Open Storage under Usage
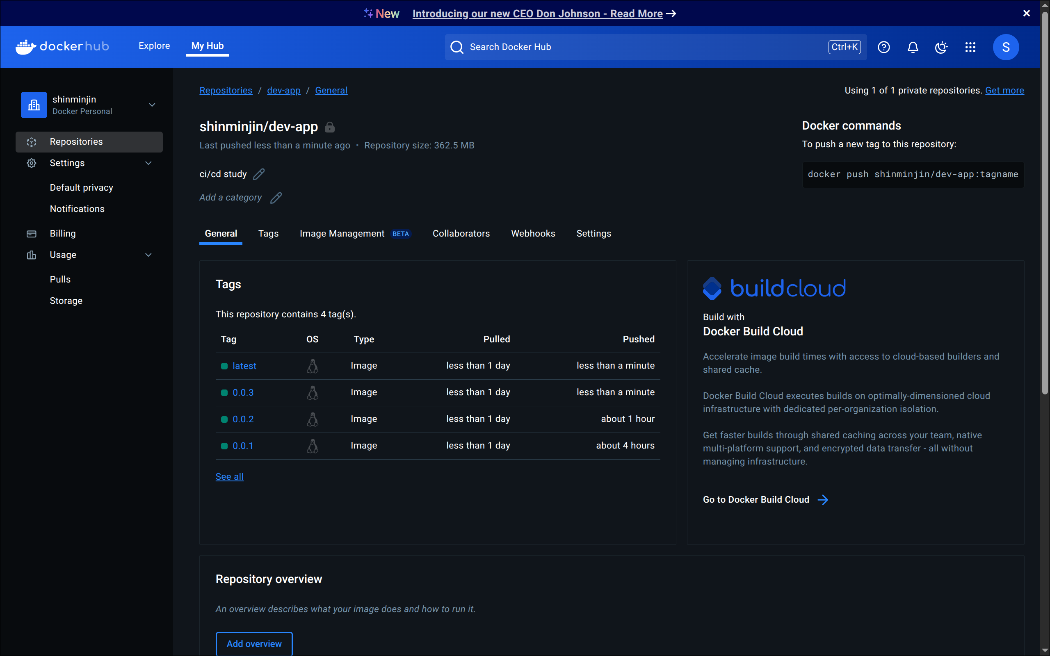This screenshot has width=1050, height=656. [x=66, y=301]
